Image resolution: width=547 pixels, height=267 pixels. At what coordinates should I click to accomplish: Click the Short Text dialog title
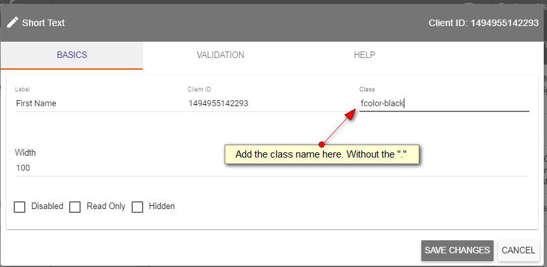click(x=43, y=23)
